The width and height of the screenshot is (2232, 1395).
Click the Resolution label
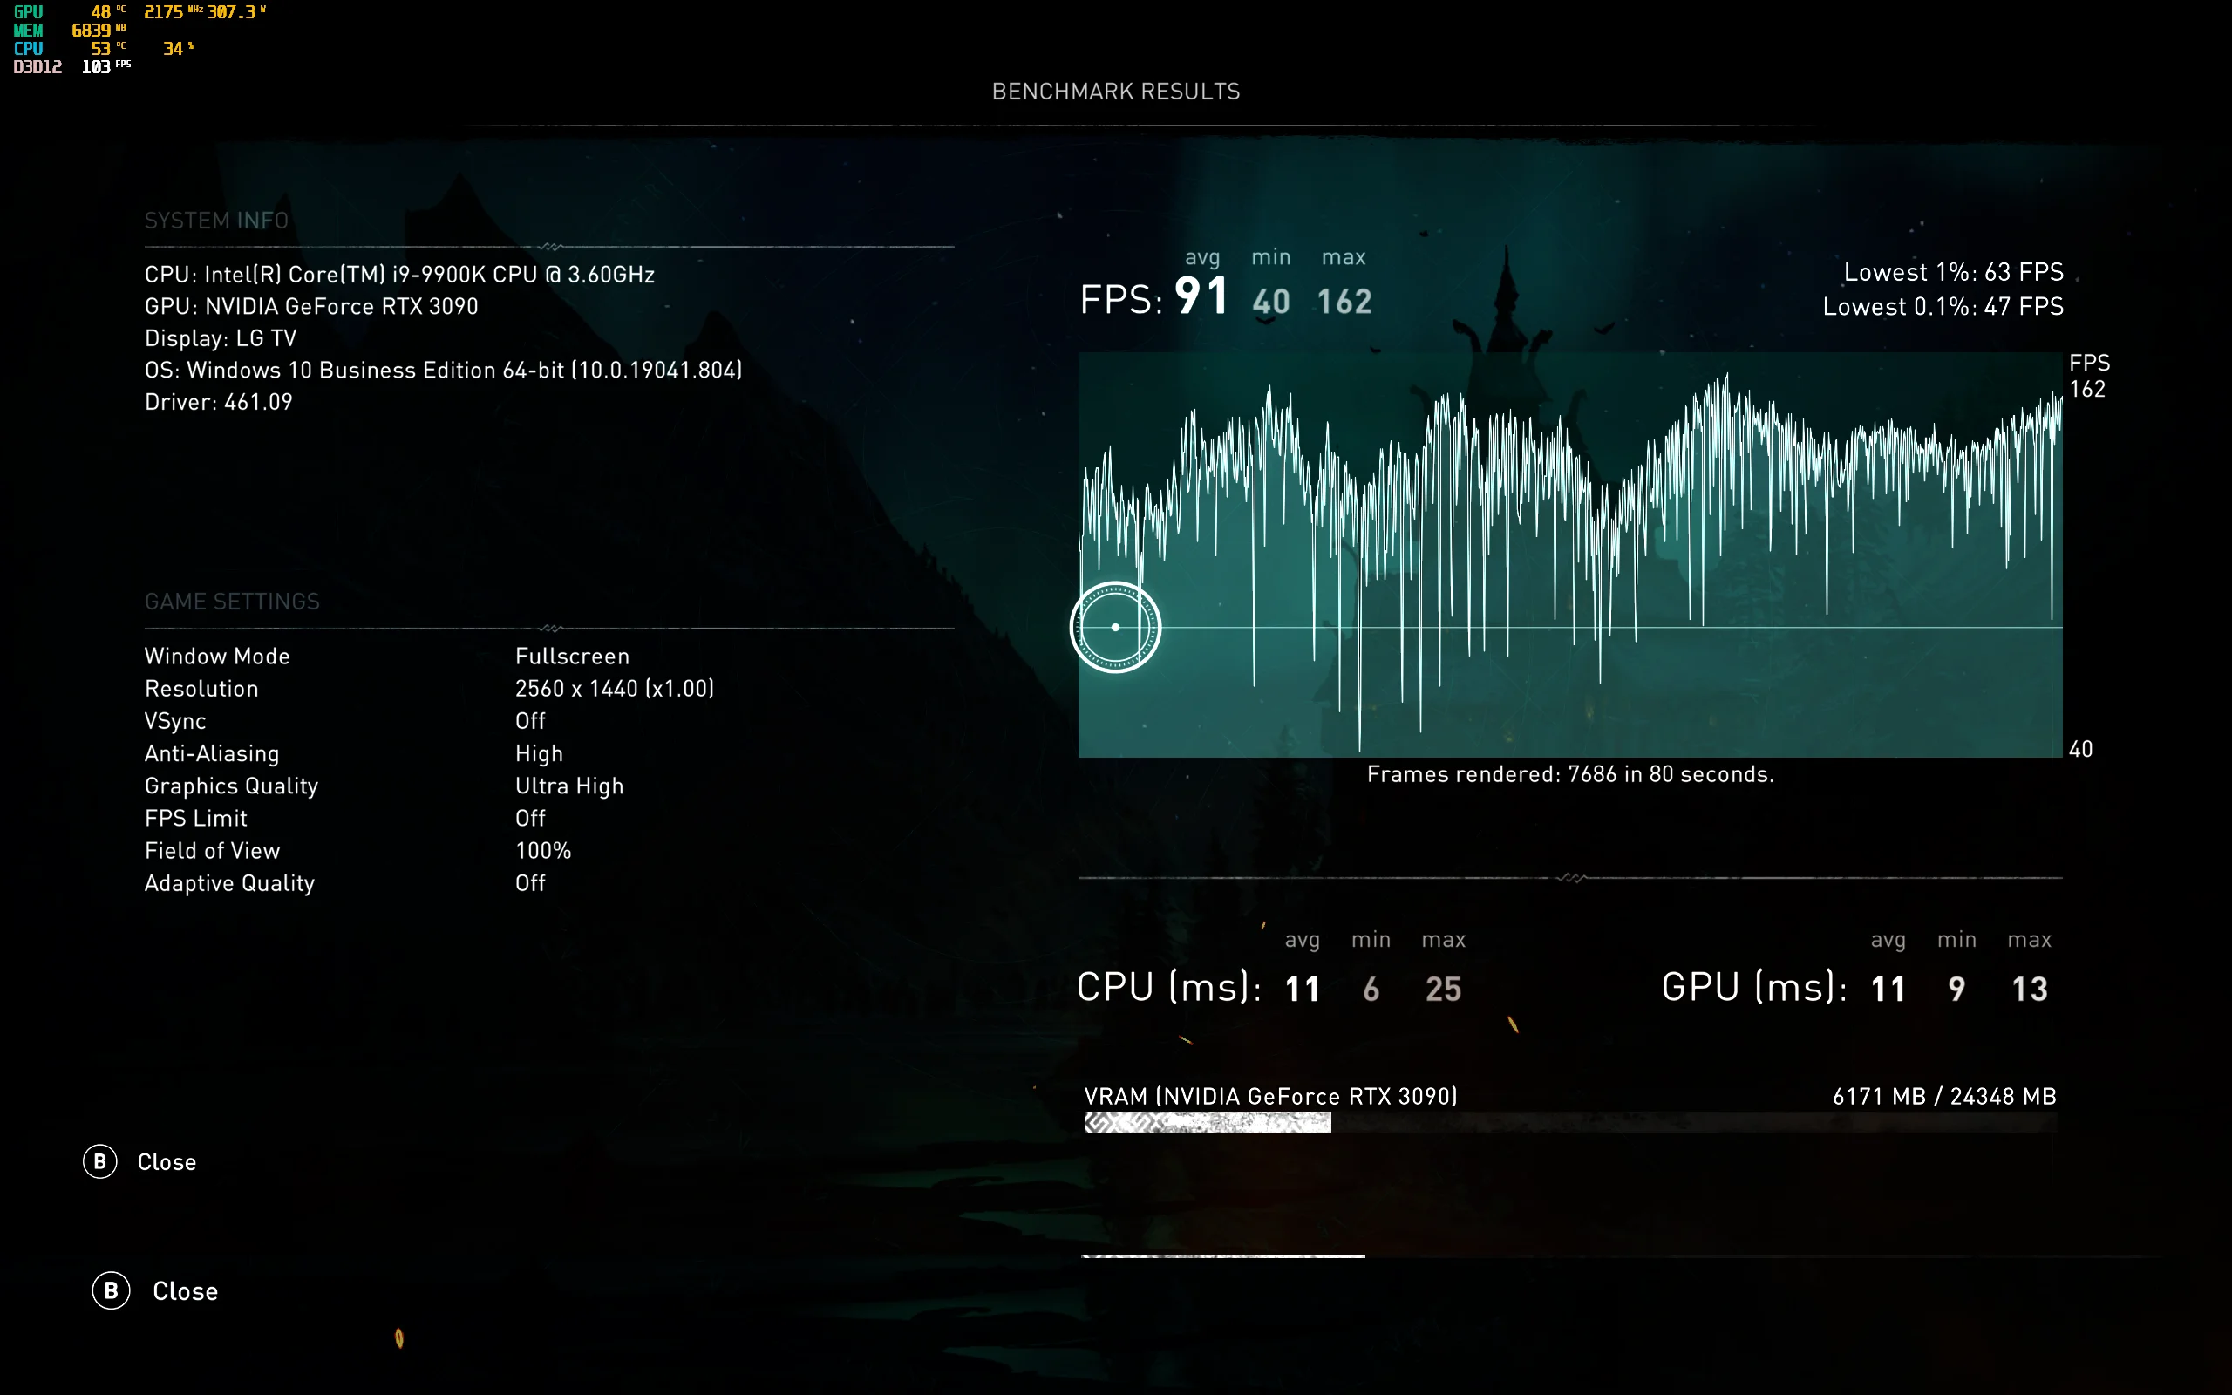tap(202, 689)
